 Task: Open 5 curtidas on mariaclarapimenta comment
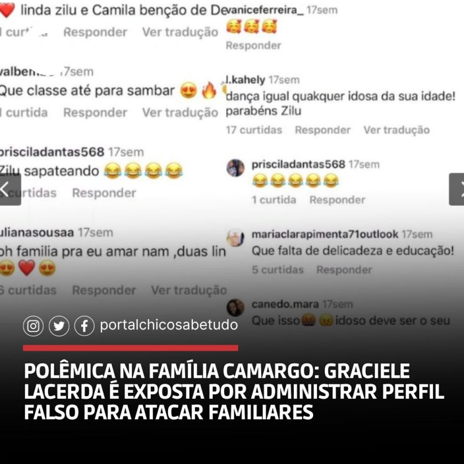[278, 270]
